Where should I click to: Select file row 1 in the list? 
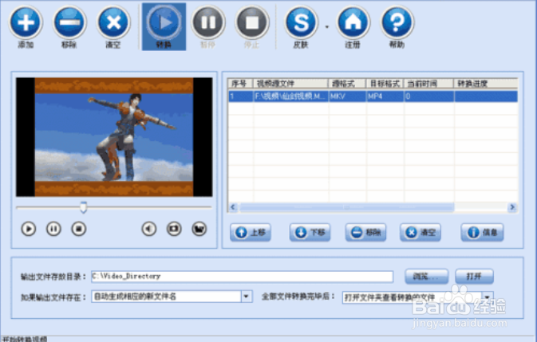[x=373, y=96]
